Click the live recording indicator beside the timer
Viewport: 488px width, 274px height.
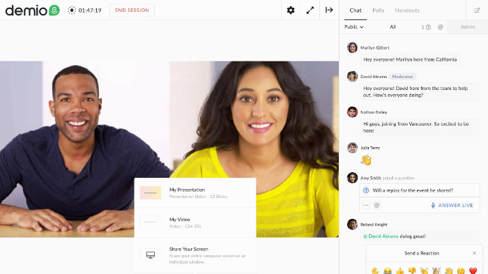tap(72, 10)
